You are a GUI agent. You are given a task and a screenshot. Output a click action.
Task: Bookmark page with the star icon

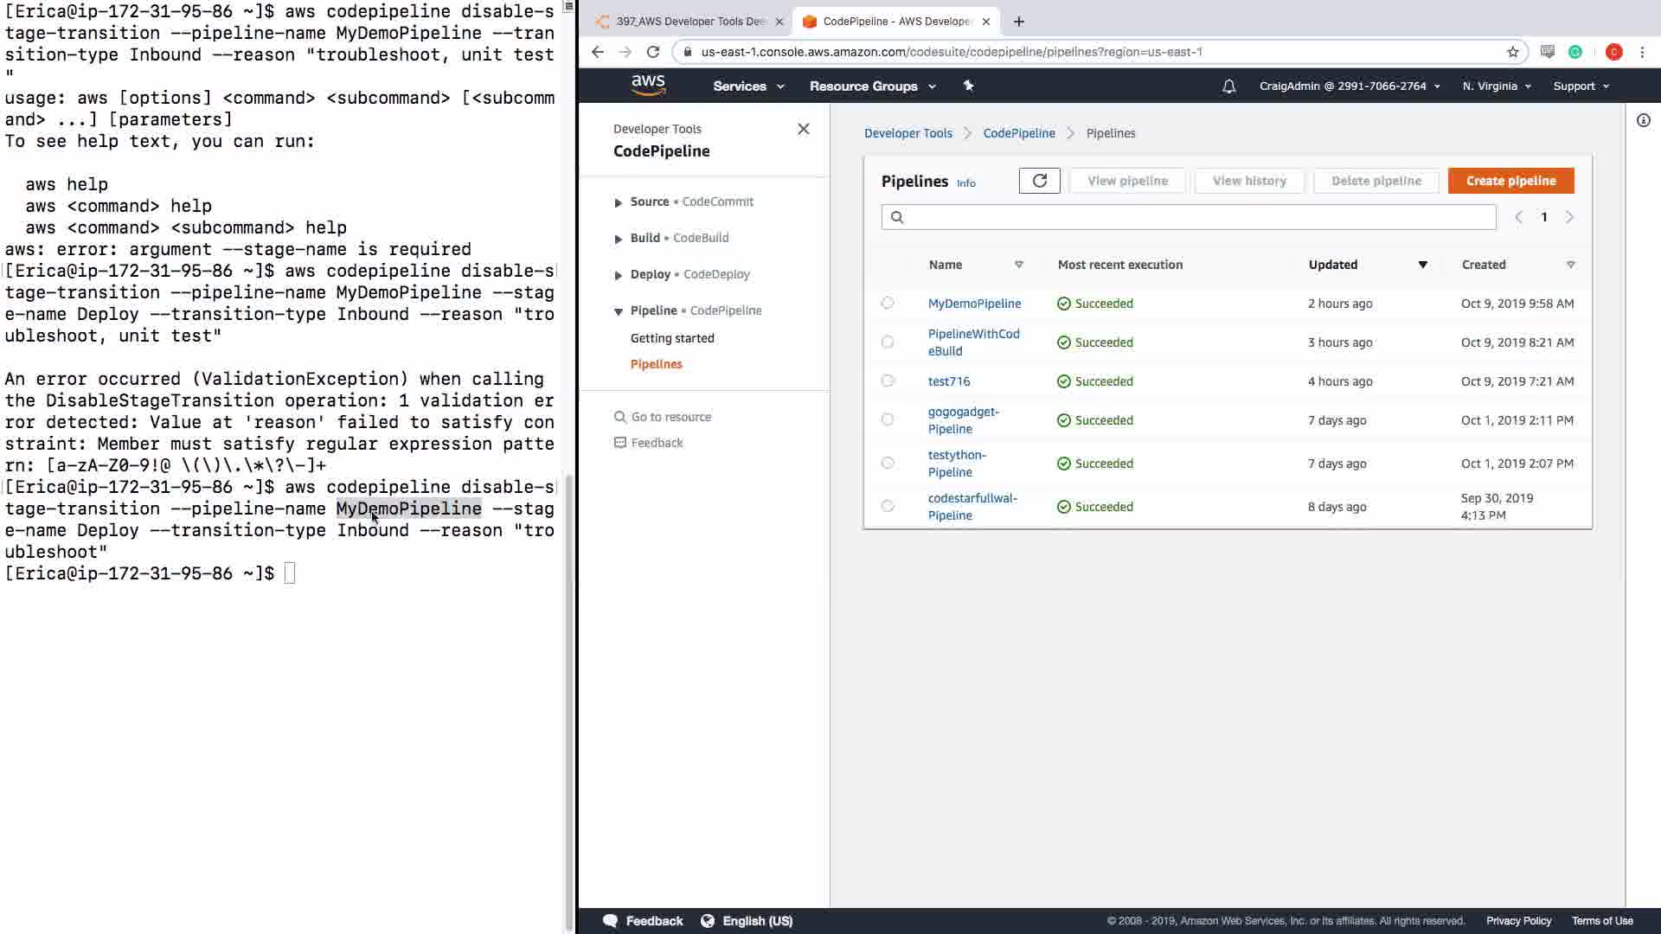click(x=1512, y=52)
